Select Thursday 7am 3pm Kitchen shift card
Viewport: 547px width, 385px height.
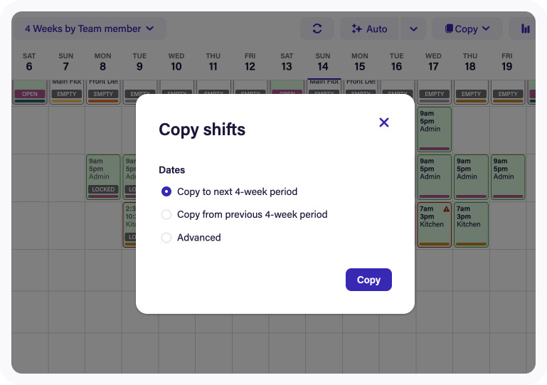471,225
